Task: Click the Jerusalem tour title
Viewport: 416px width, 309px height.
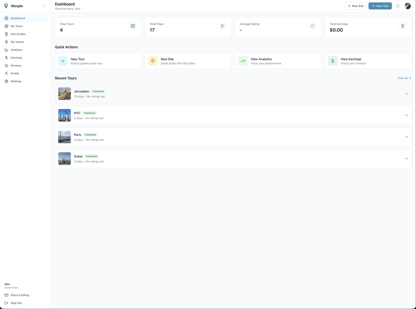Action: point(81,91)
